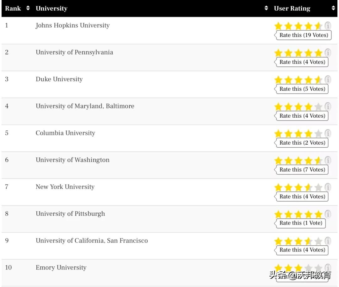Click info icon beside University of Pennsylvania rating
The image size is (339, 287).
pos(328,53)
